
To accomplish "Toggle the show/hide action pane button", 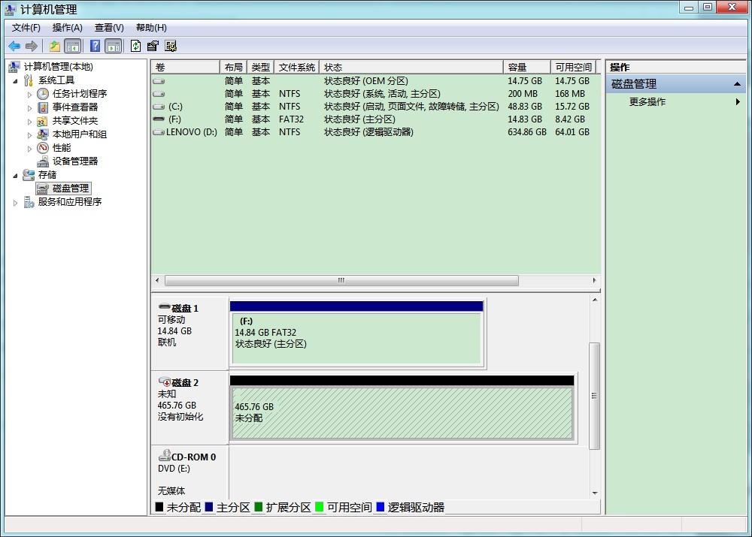I will point(113,46).
